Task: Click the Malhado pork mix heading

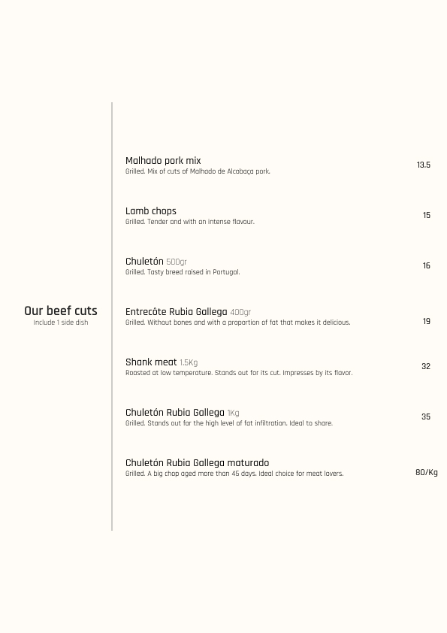Action: tap(163, 161)
